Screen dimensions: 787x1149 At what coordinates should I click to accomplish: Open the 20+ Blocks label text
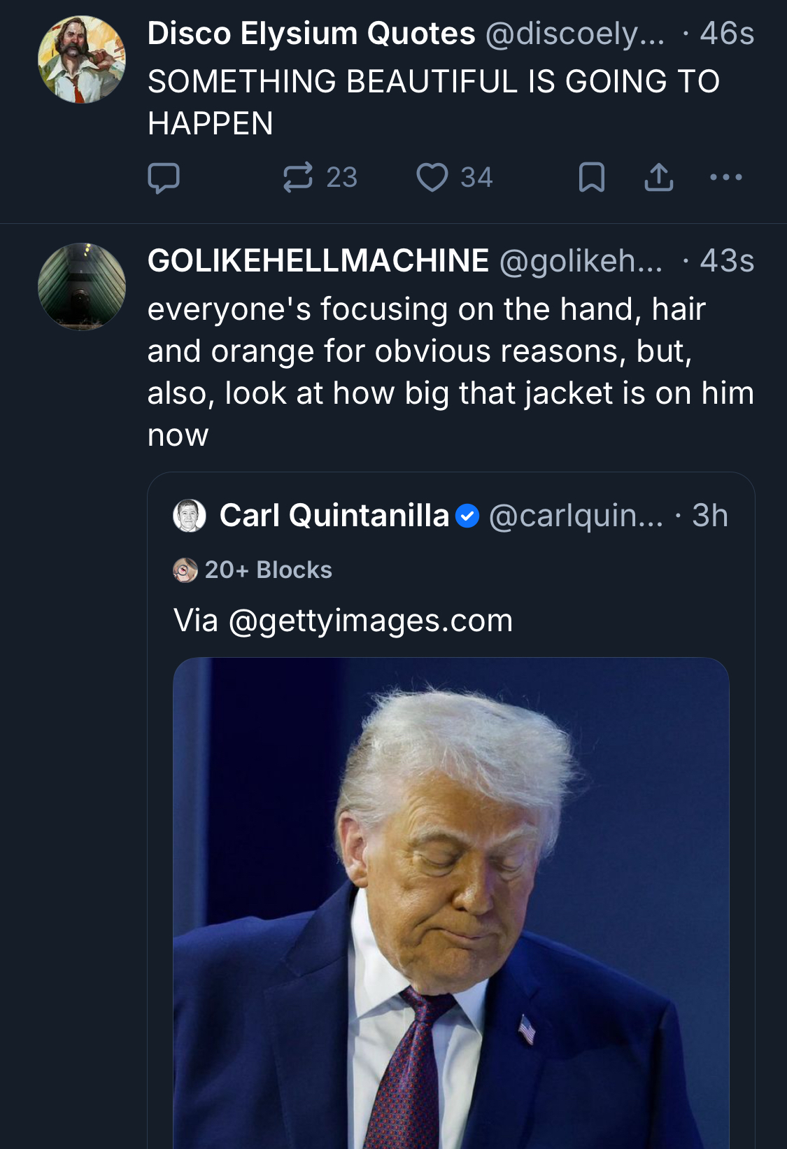coord(268,570)
